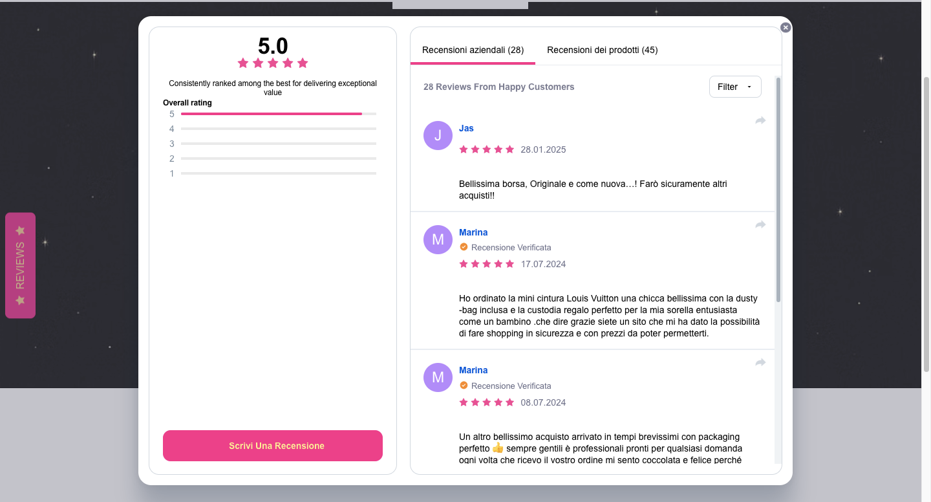Share Marina's 08.07.2024 review
The height and width of the screenshot is (502, 931).
(760, 362)
